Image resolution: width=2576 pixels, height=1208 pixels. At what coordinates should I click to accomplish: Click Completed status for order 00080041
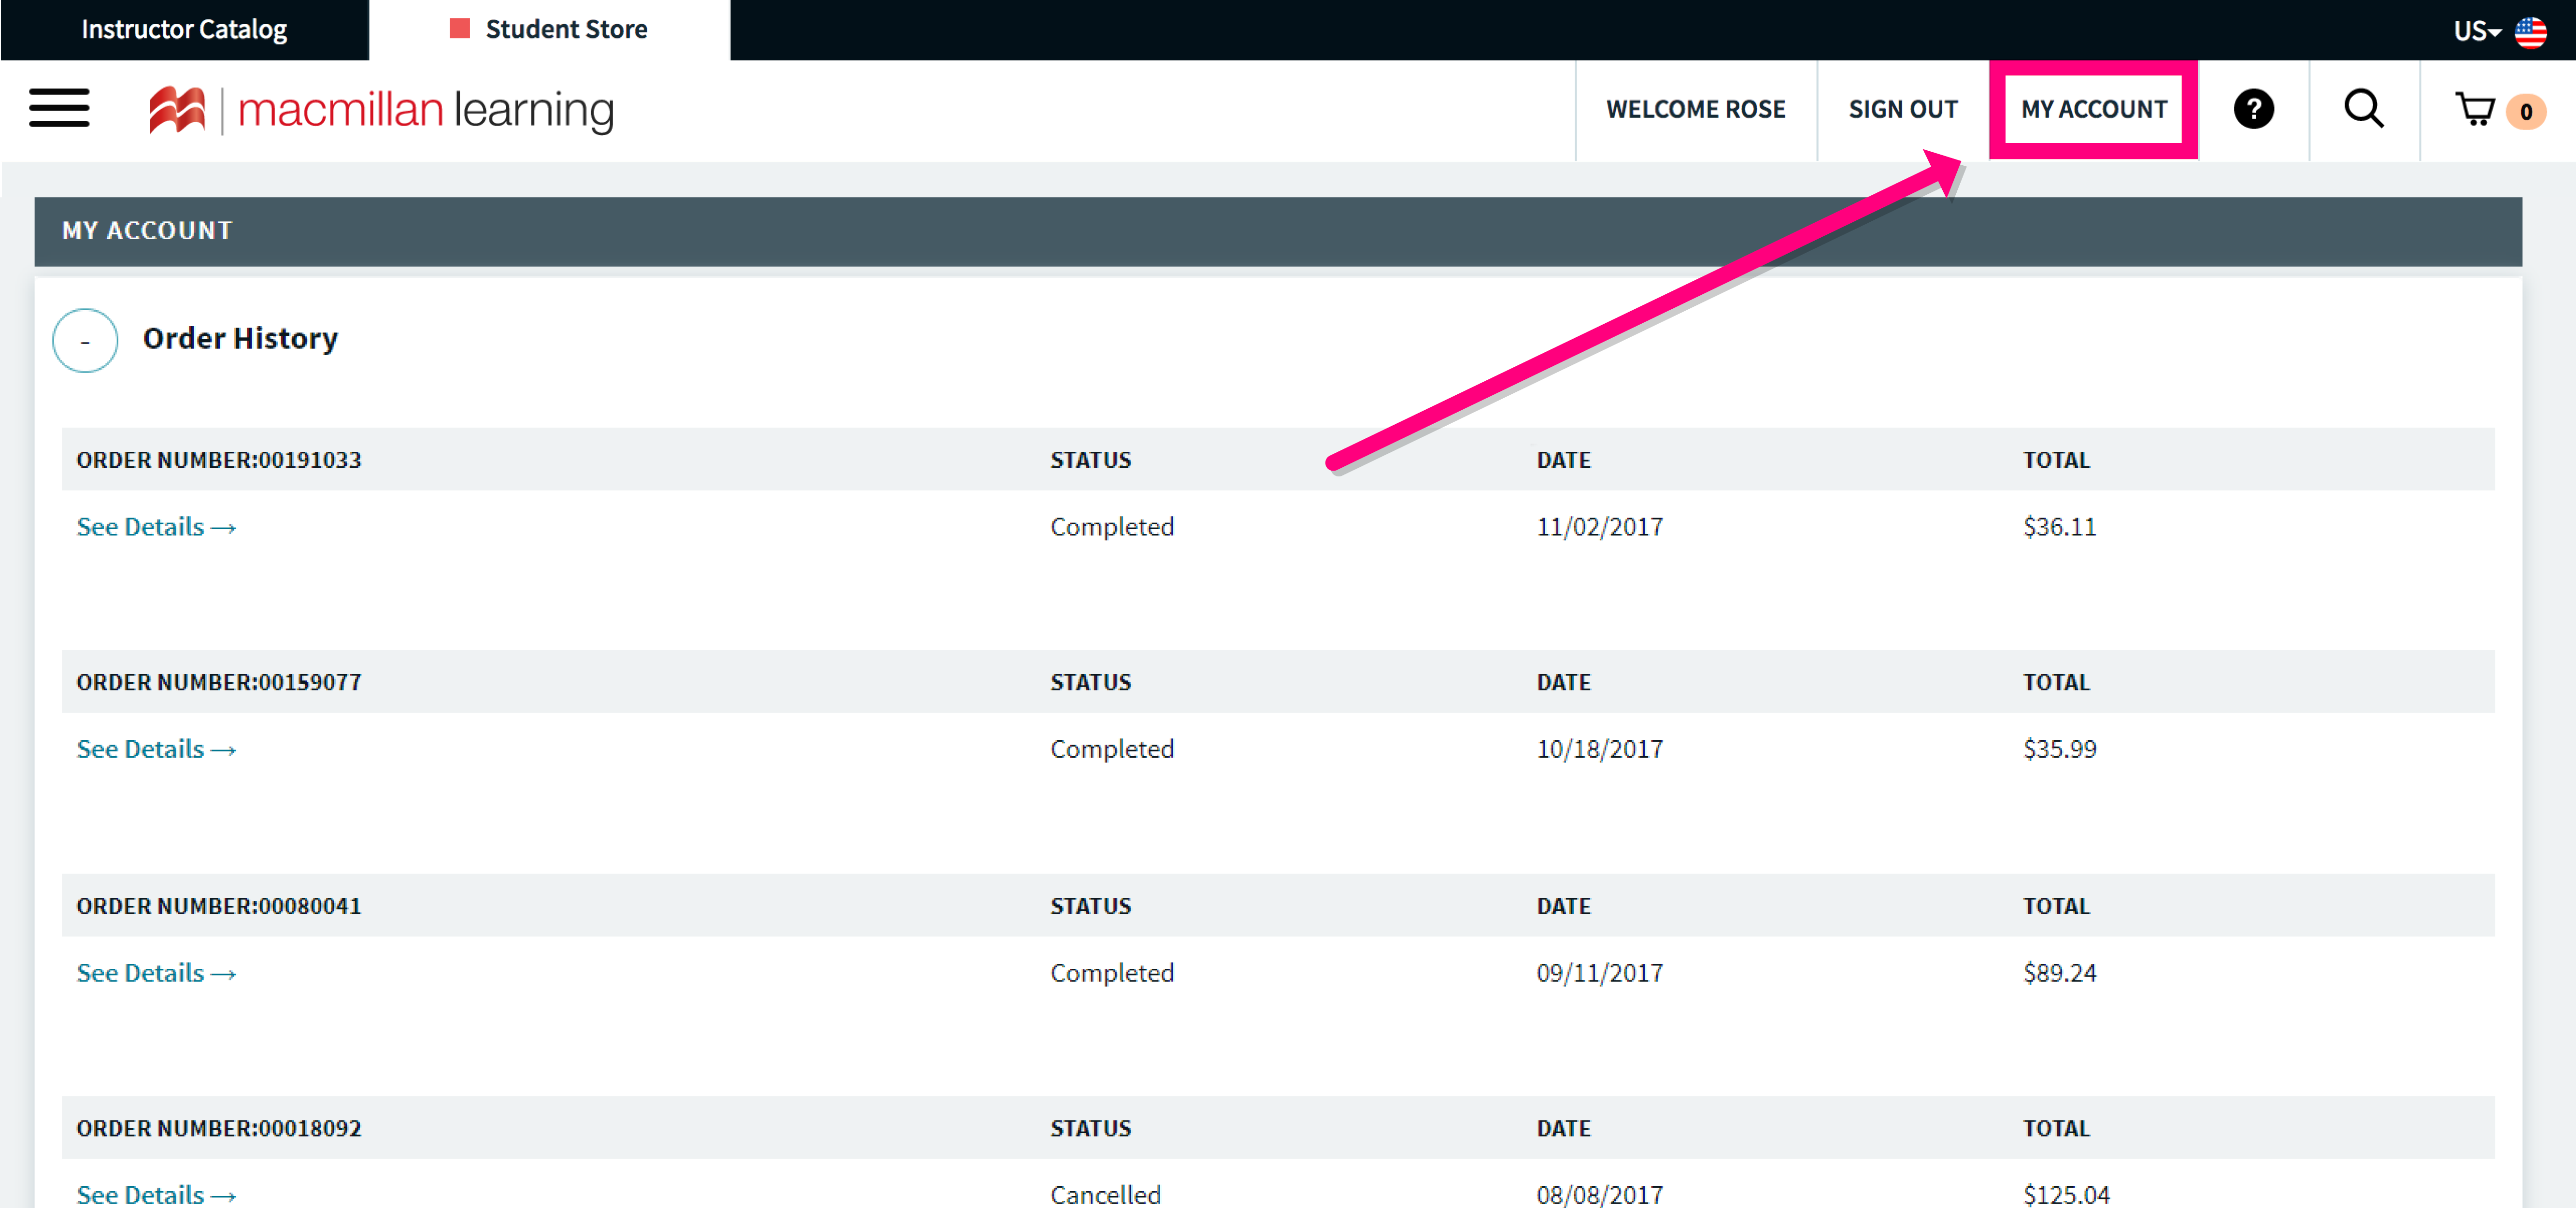click(x=1111, y=972)
